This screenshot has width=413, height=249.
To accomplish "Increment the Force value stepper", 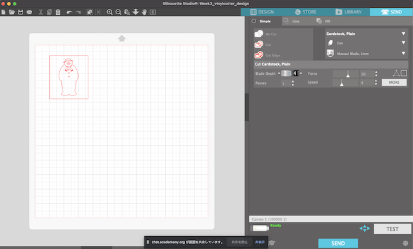I will [x=376, y=72].
